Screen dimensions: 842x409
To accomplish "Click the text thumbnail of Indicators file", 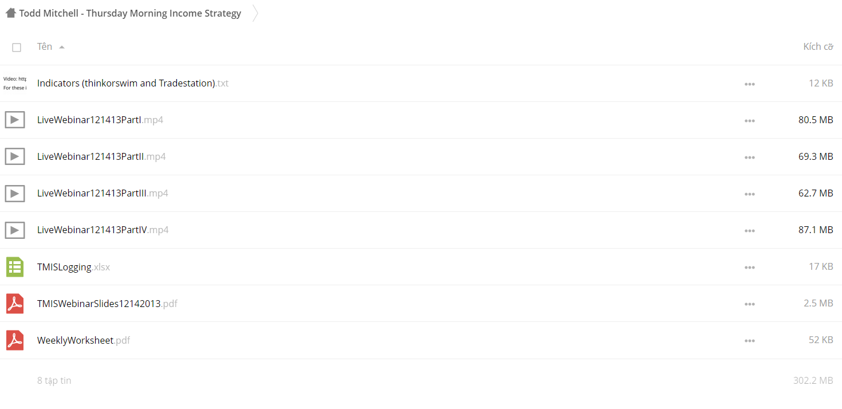I will 15,83.
